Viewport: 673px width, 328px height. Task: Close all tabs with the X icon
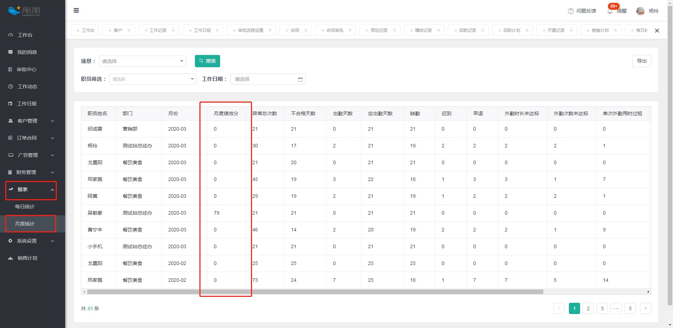click(x=657, y=31)
